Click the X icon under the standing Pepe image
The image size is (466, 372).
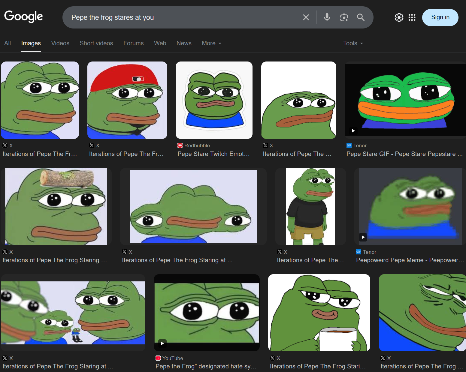pyautogui.click(x=280, y=252)
